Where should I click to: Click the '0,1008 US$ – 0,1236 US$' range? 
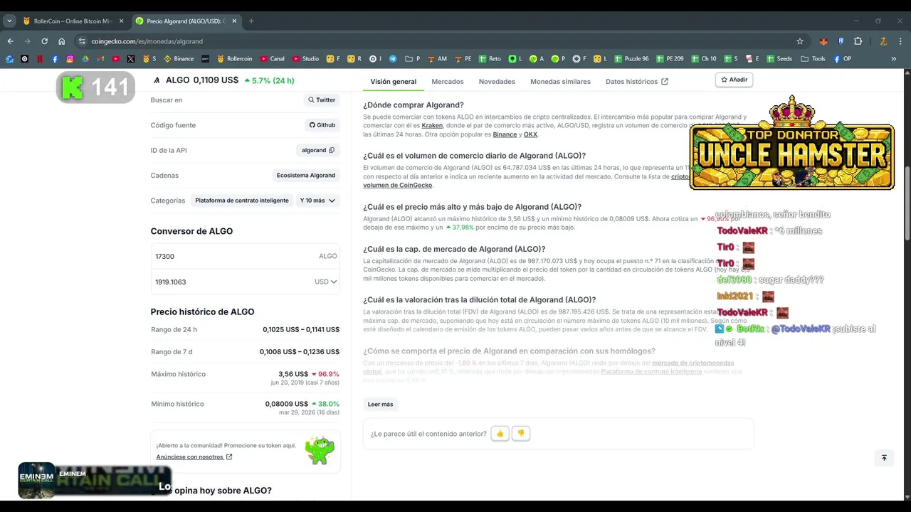point(300,351)
